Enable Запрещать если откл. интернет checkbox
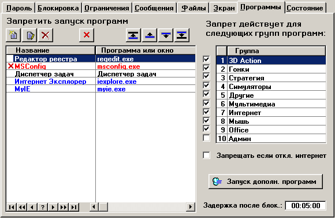 206,156
